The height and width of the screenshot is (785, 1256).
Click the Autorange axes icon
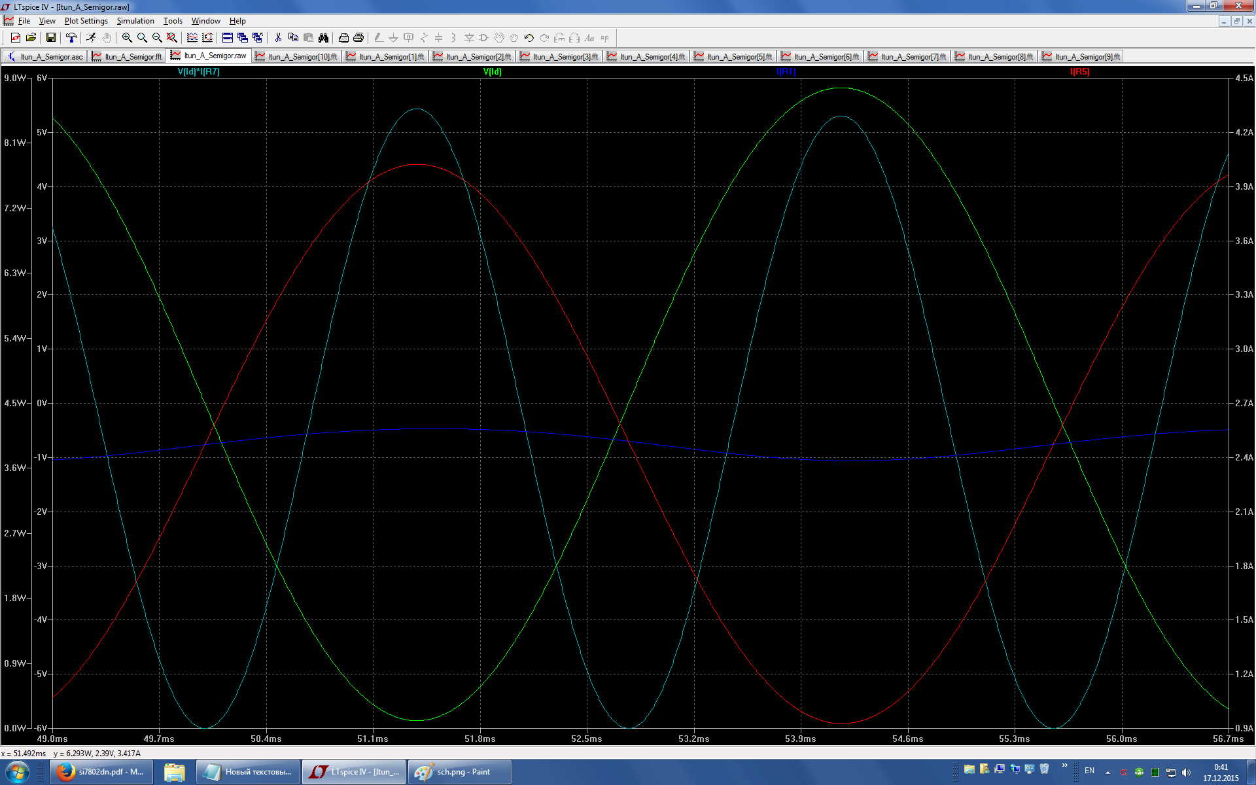(x=207, y=38)
